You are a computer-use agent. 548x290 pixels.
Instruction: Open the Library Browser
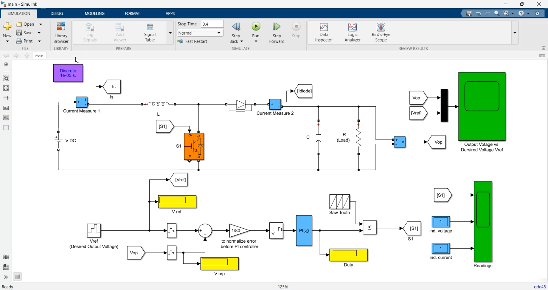[x=61, y=32]
